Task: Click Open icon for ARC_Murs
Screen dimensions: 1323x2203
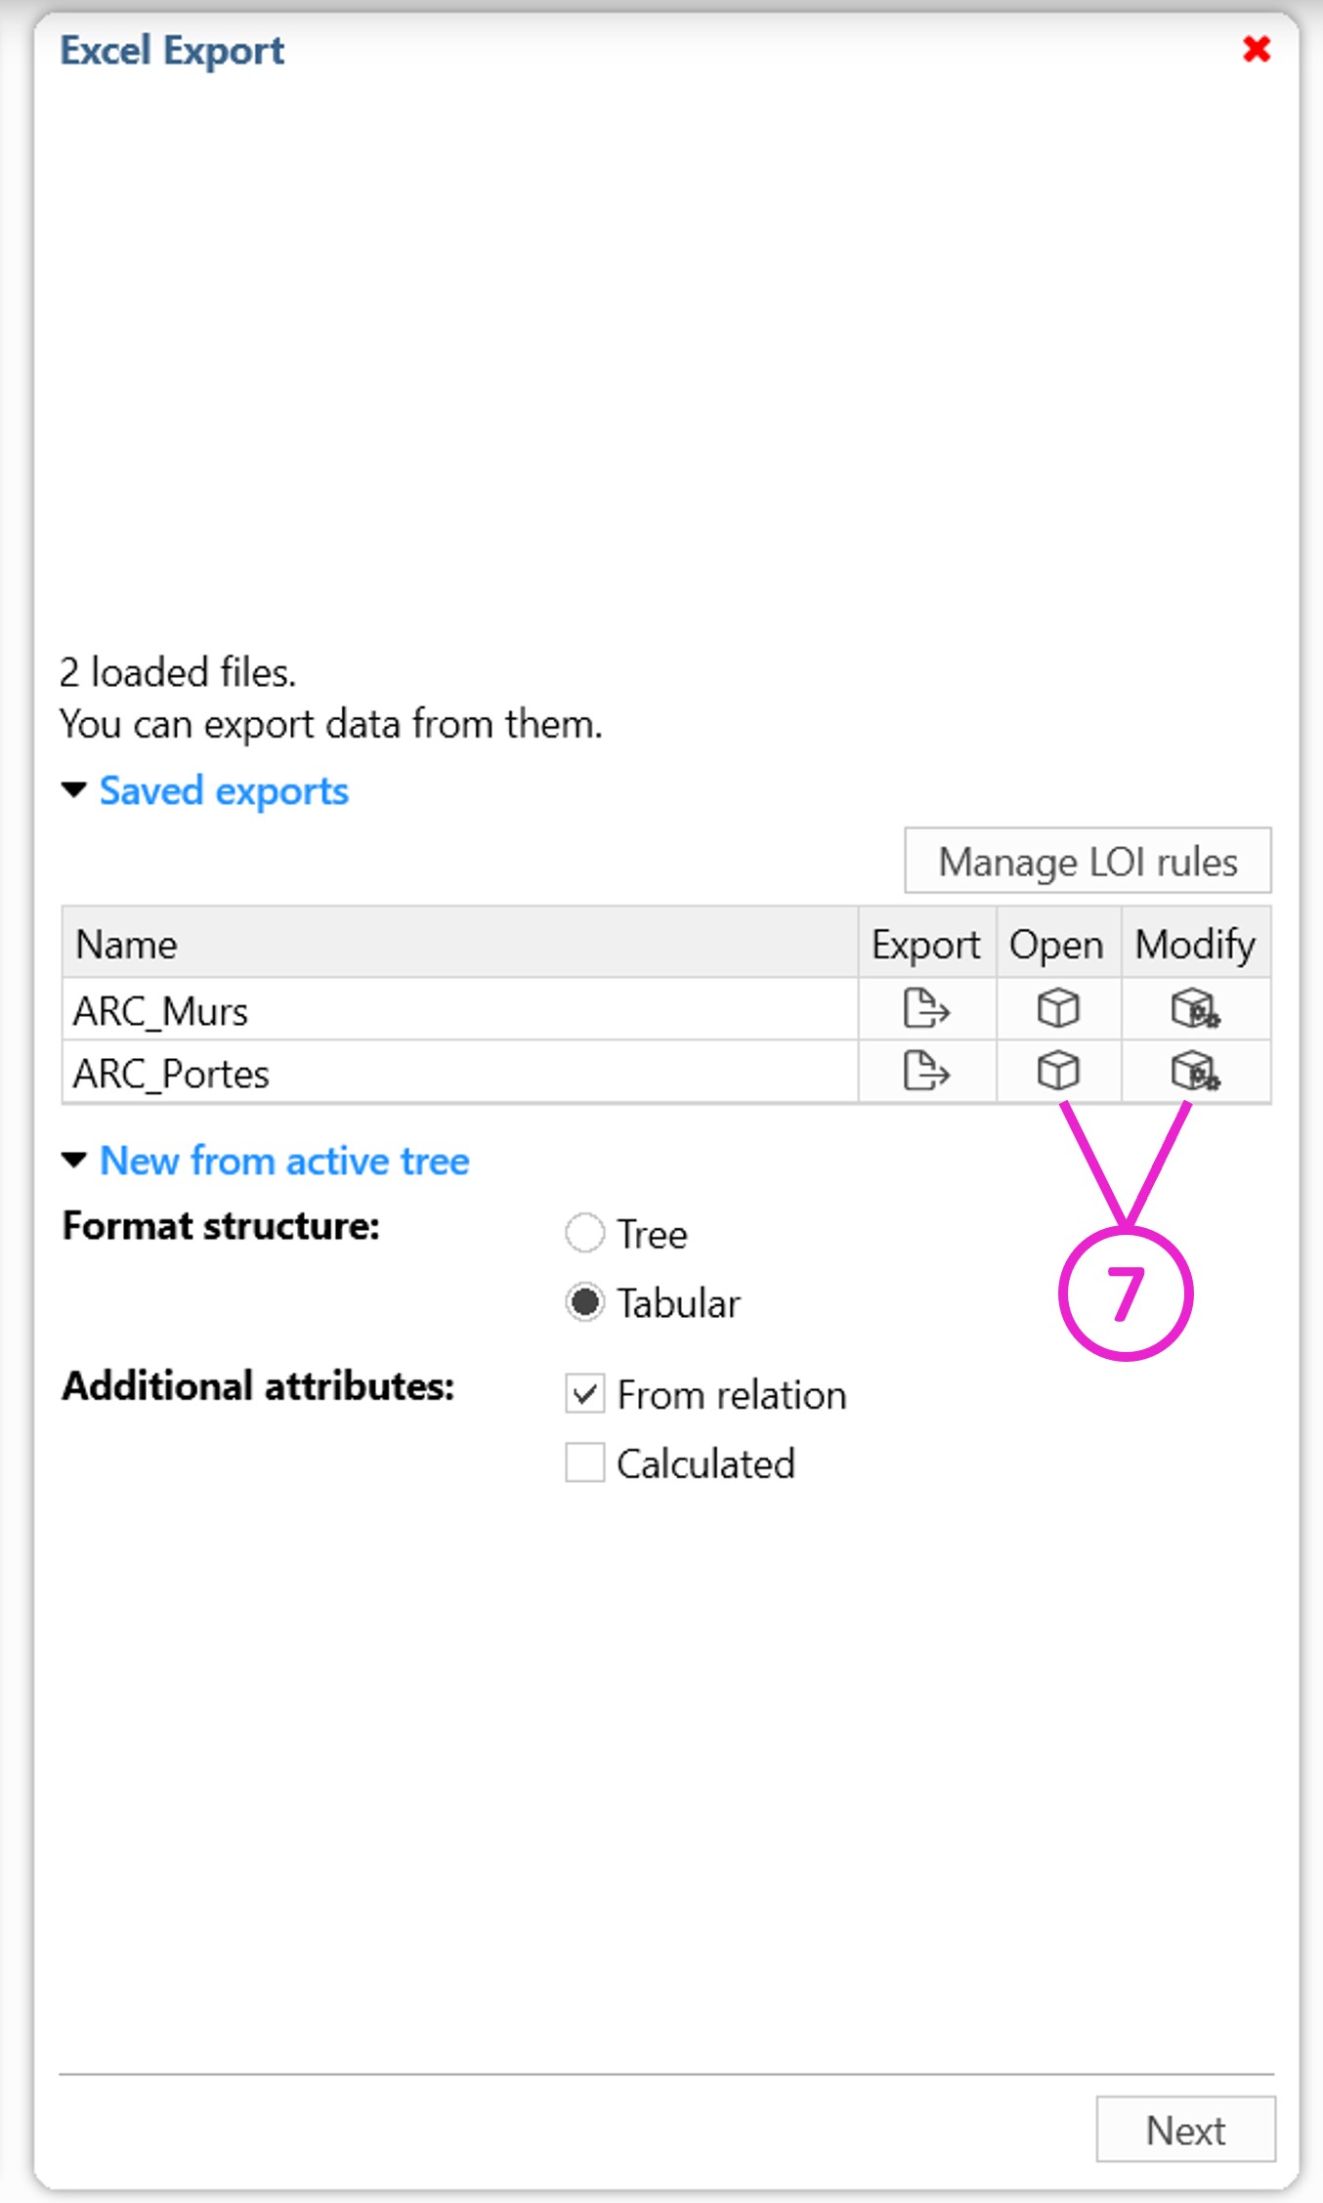Action: 1058,1009
